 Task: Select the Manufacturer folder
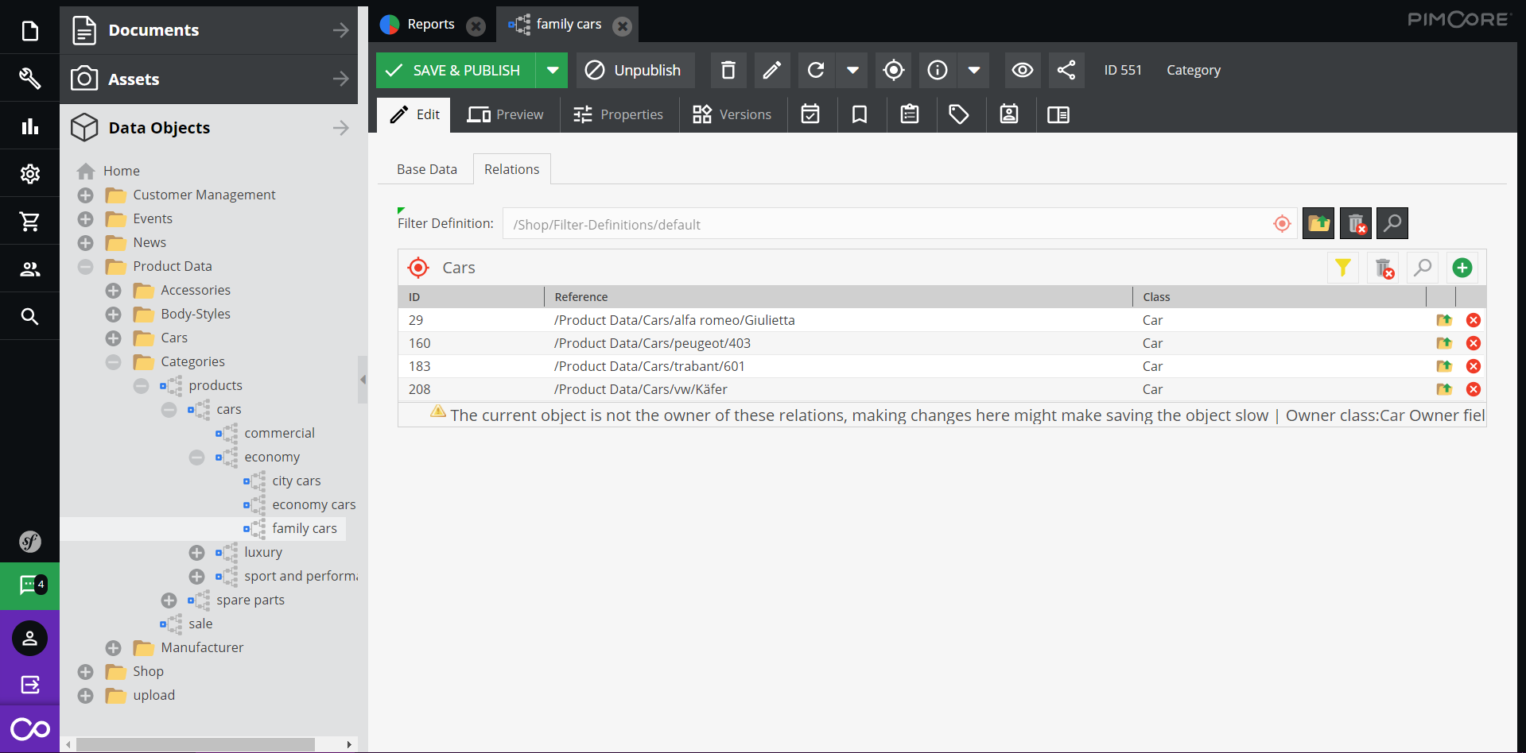202,647
